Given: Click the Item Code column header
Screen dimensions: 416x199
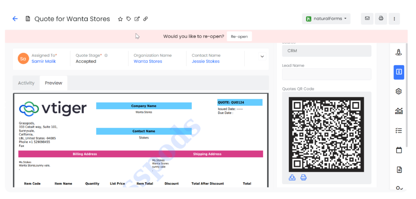Looking at the screenshot, I should coord(32,184).
